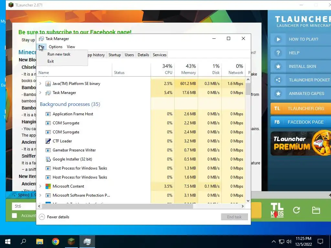This screenshot has height=248, width=331.
Task: Open Google Chrome from the taskbar
Action: [56, 242]
